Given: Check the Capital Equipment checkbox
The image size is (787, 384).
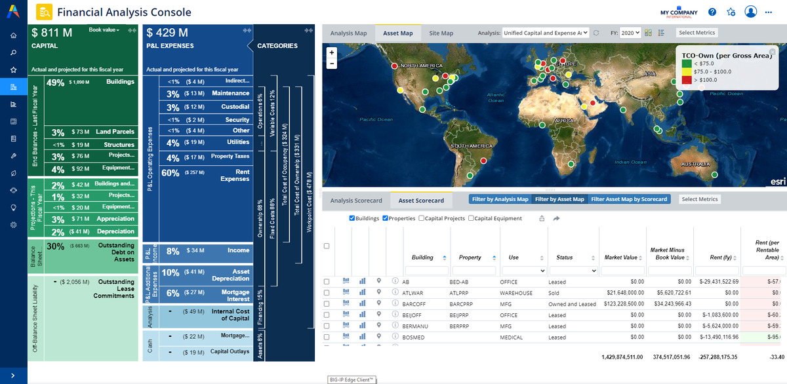Looking at the screenshot, I should 471,218.
